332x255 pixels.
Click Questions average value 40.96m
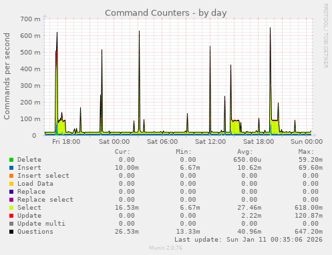coord(249,232)
